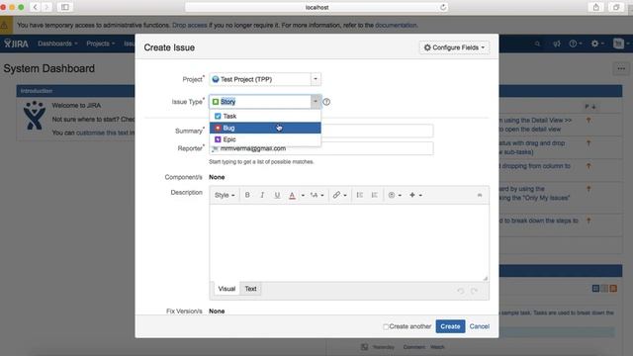Screen dimensions: 633x356
Task: Click the search icon in JIRA header
Action: tap(537, 44)
